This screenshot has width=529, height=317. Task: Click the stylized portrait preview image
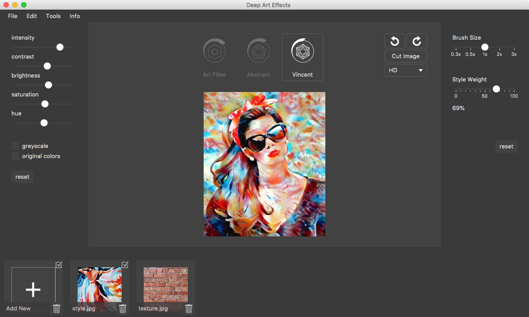[x=264, y=164]
